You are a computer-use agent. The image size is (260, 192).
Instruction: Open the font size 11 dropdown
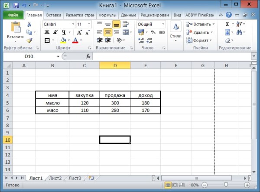pyautogui.click(x=89, y=24)
